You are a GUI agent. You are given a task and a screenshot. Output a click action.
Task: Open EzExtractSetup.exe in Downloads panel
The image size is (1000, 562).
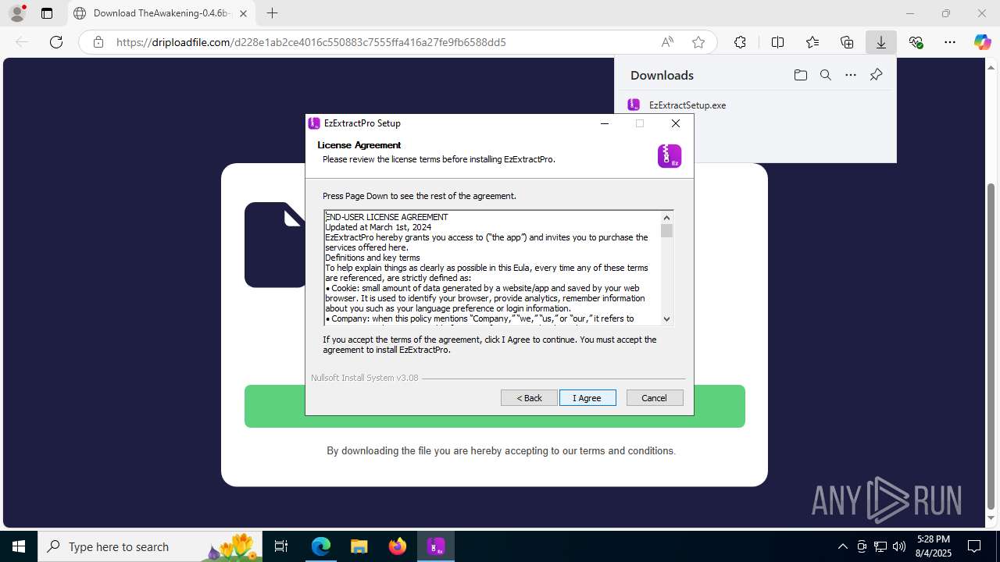(x=687, y=105)
